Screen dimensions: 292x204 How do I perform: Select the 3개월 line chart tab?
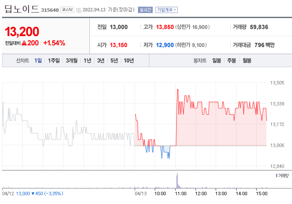71,60
